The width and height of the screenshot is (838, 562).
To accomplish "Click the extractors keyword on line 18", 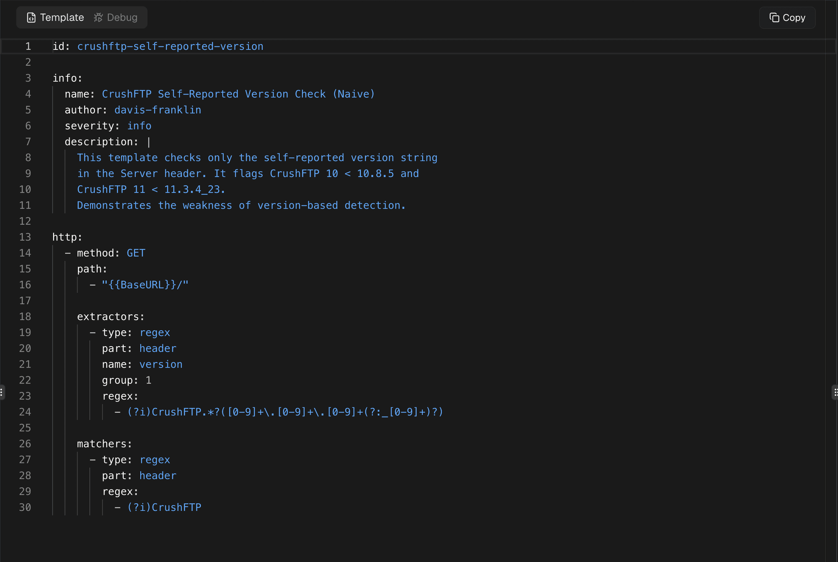I will click(x=110, y=317).
